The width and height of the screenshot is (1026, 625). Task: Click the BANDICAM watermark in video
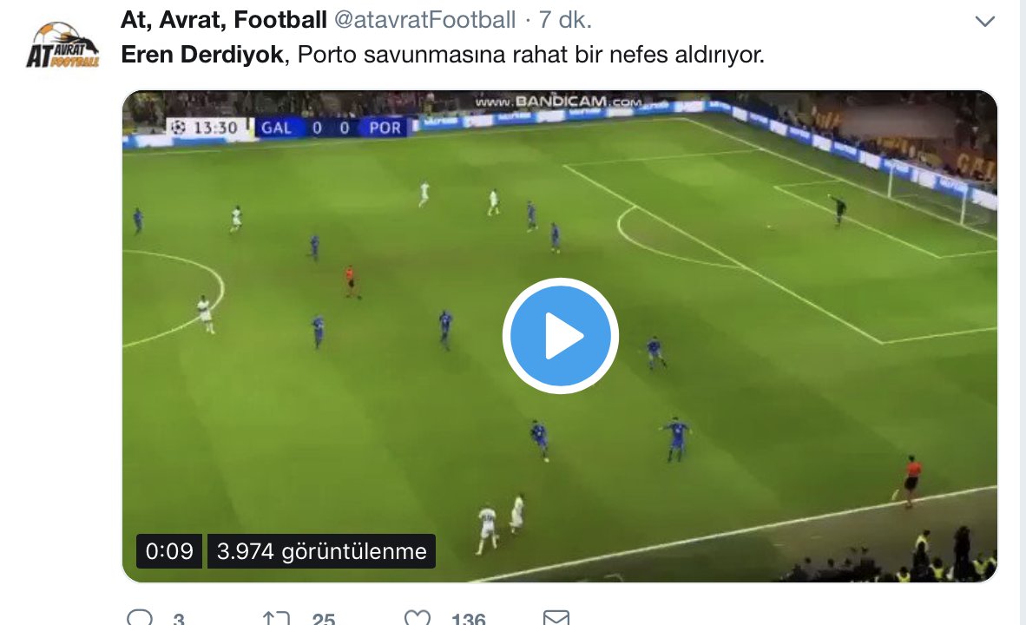pyautogui.click(x=558, y=102)
